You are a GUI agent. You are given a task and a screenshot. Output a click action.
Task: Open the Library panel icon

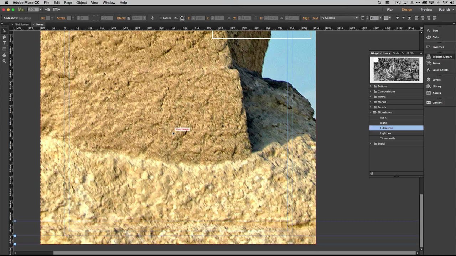tap(429, 86)
